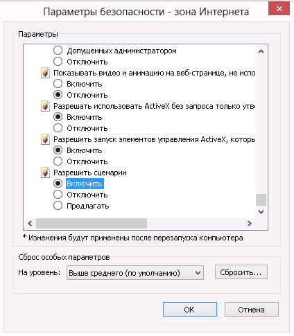This screenshot has height=336, width=294.
Task: Open the 'На уровень' security level dropdown
Action: pos(135,273)
